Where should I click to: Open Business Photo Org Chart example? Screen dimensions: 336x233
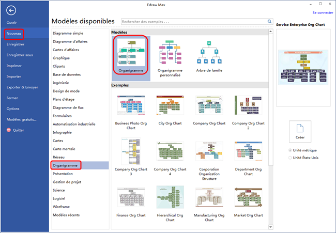(131, 105)
